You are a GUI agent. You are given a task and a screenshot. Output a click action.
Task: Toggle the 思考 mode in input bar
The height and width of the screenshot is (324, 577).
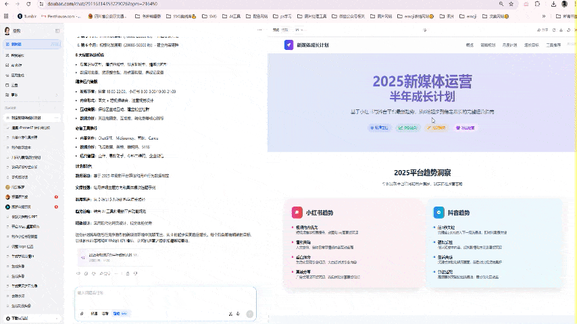click(x=105, y=314)
